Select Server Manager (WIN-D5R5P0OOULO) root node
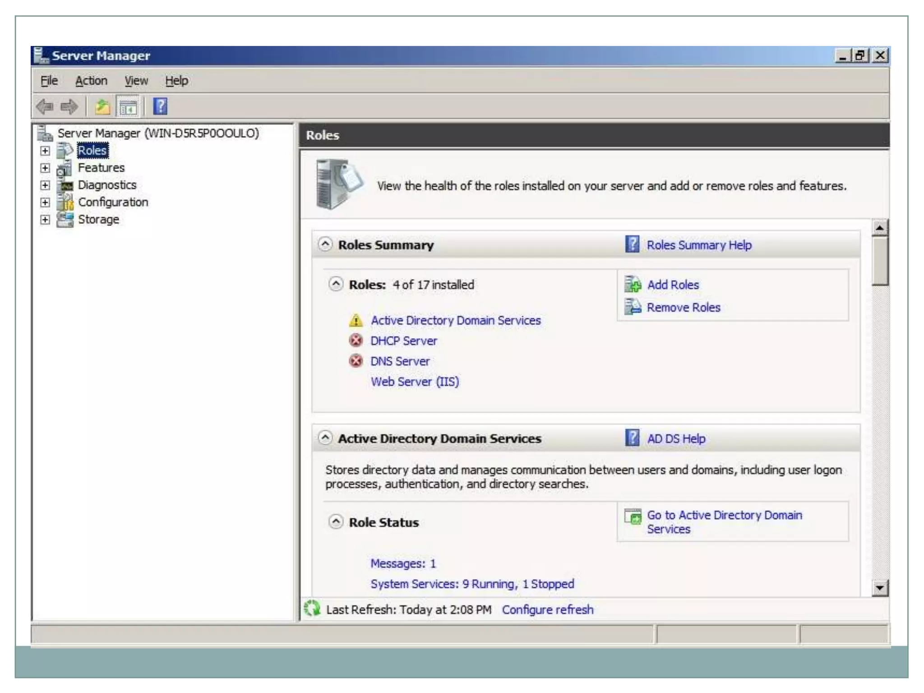Image resolution: width=924 pixels, height=693 pixels. pos(158,133)
